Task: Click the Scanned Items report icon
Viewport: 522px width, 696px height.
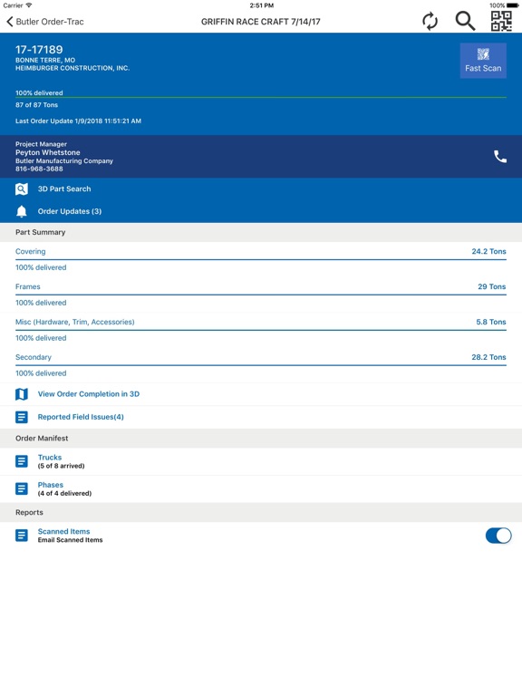Action: click(x=22, y=536)
